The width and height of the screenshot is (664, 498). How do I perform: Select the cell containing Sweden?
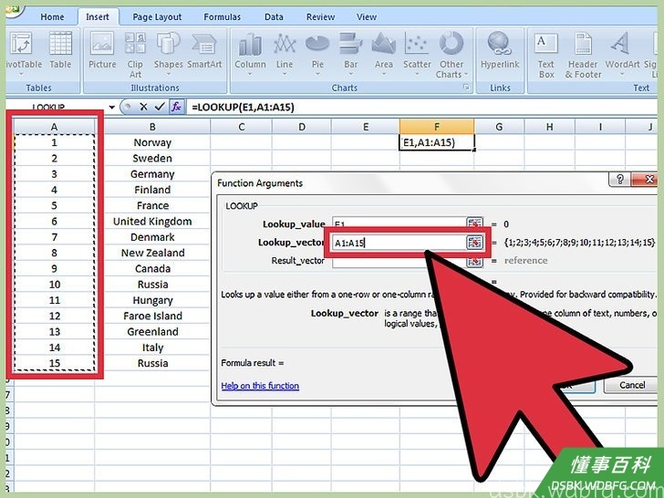[x=152, y=159]
